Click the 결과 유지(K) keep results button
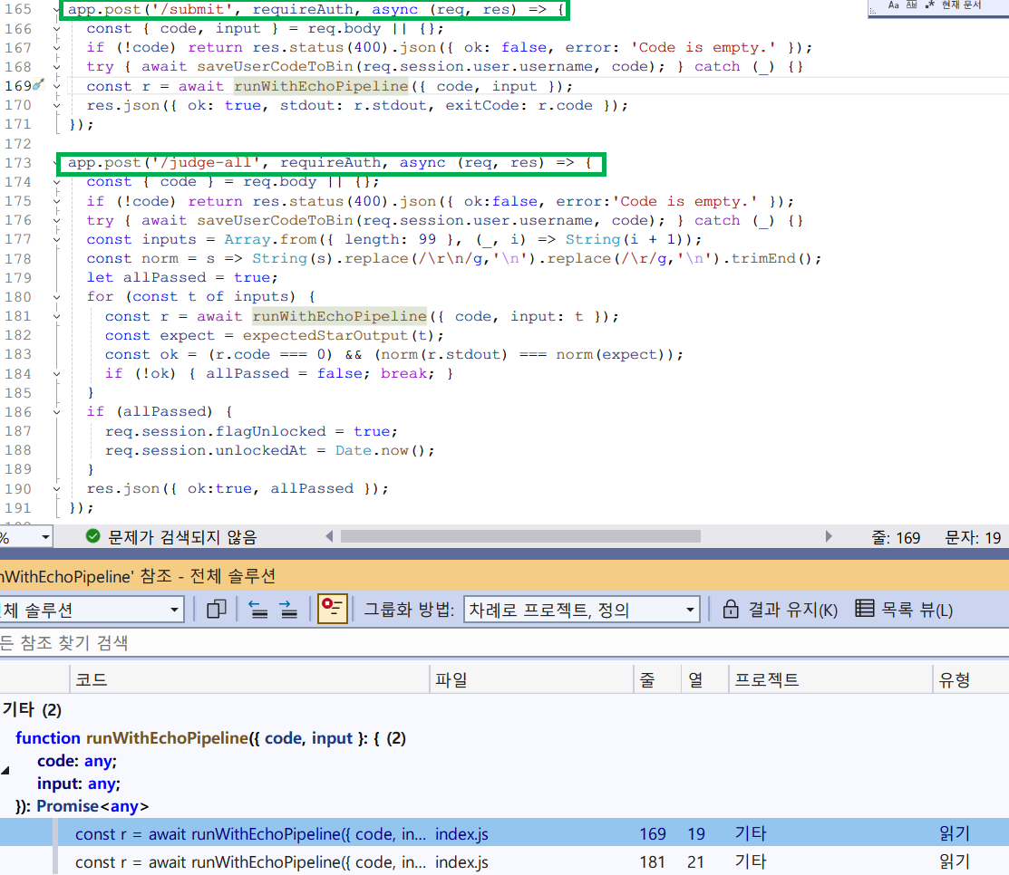Screen dimensions: 1009x875 [781, 610]
